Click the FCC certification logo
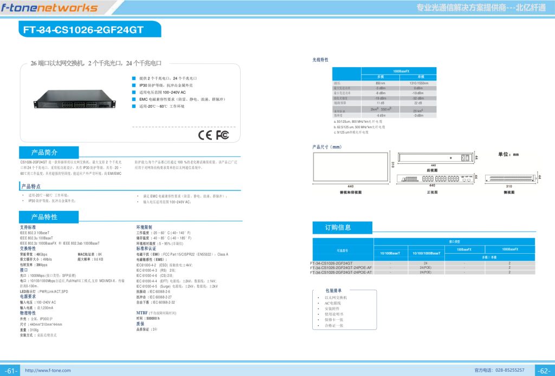Image resolution: width=555 pixels, height=376 pixels. click(x=222, y=135)
